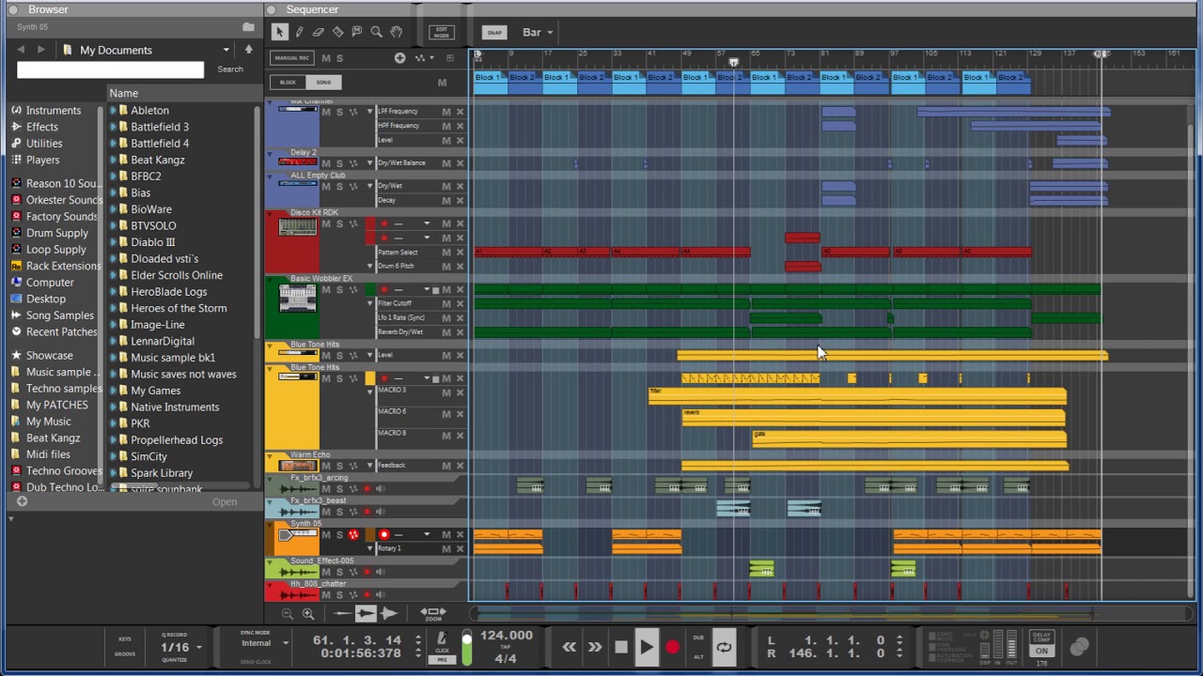Zoom out with the minus magnifier
Image resolution: width=1203 pixels, height=676 pixels.
288,614
